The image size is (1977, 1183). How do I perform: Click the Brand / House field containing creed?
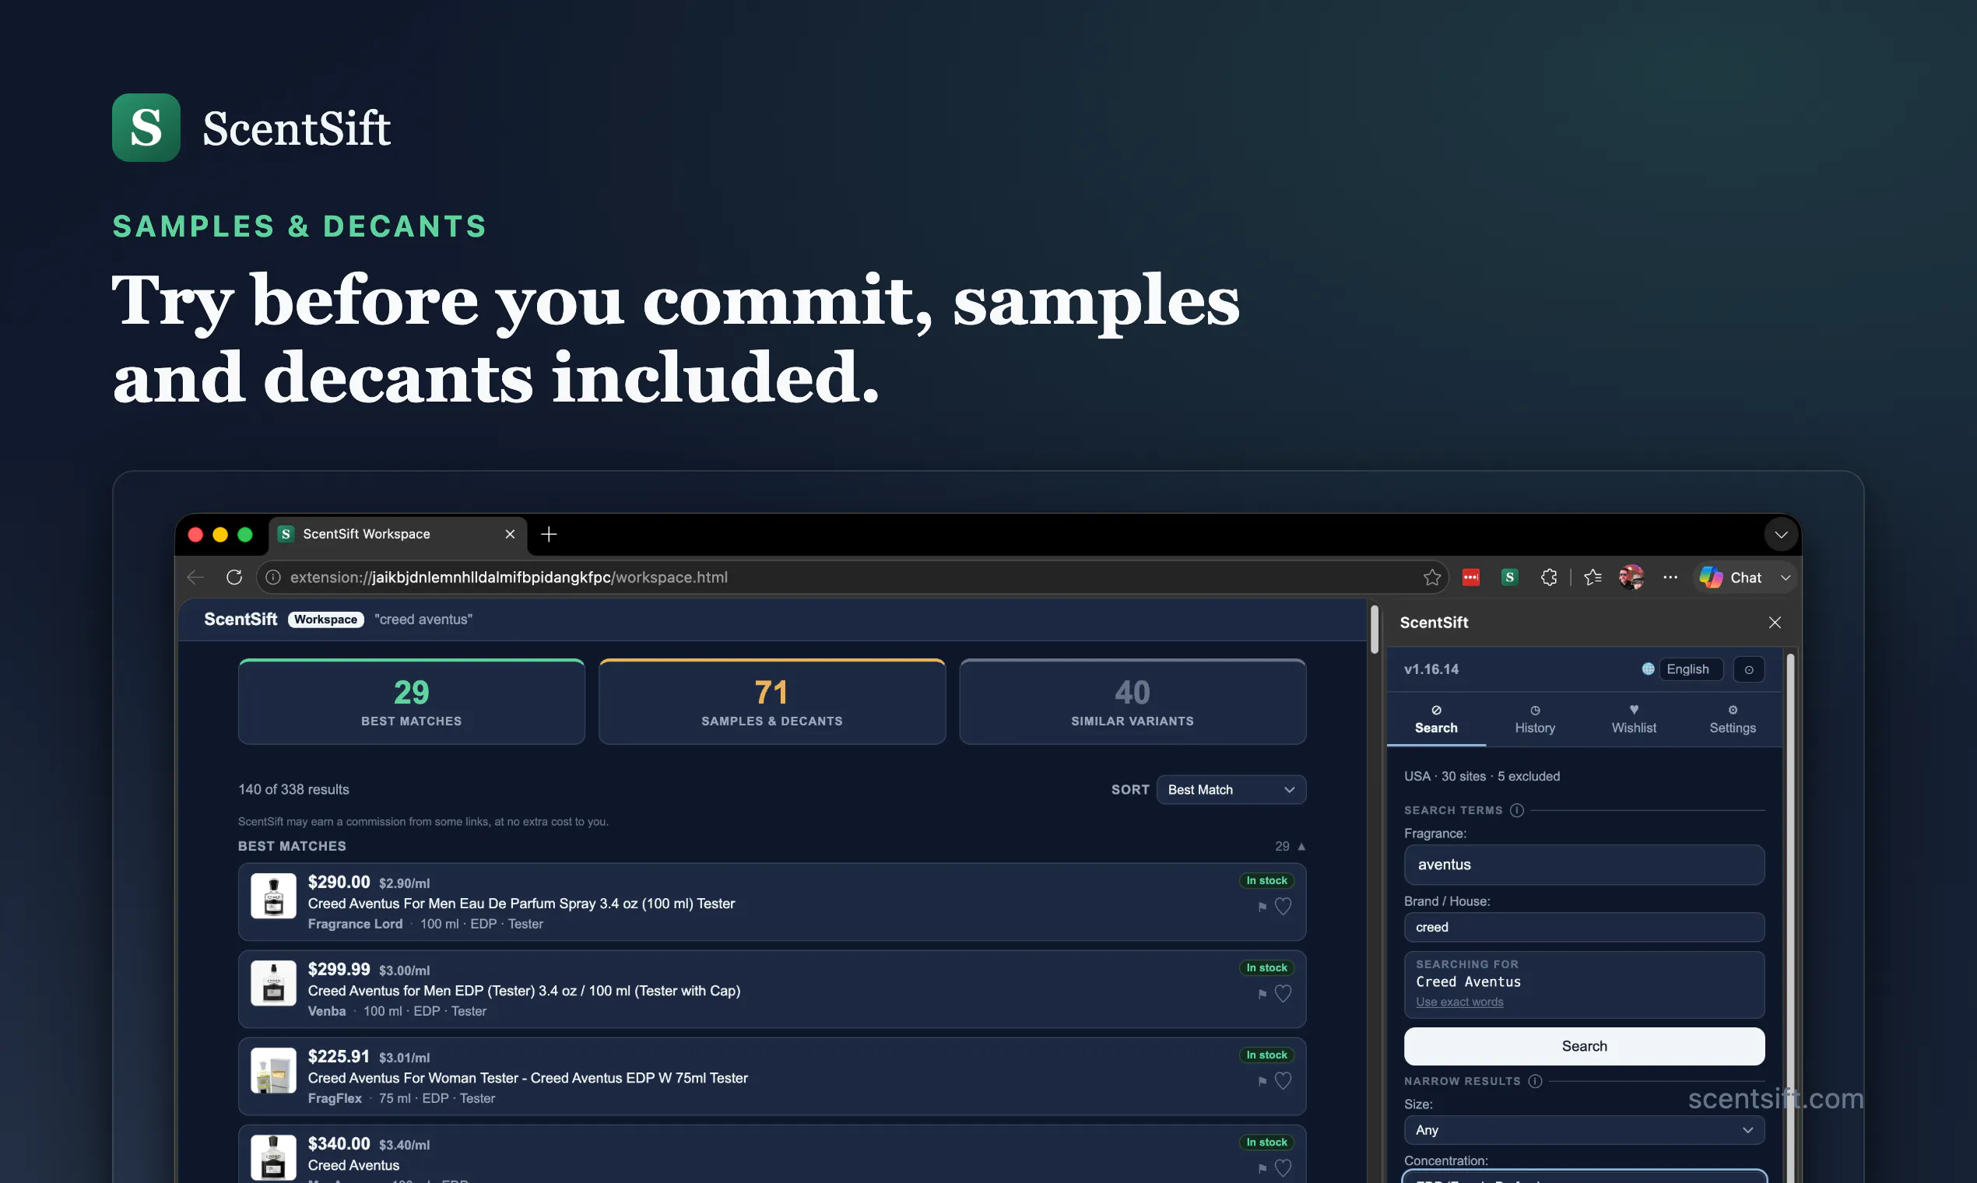click(x=1584, y=927)
